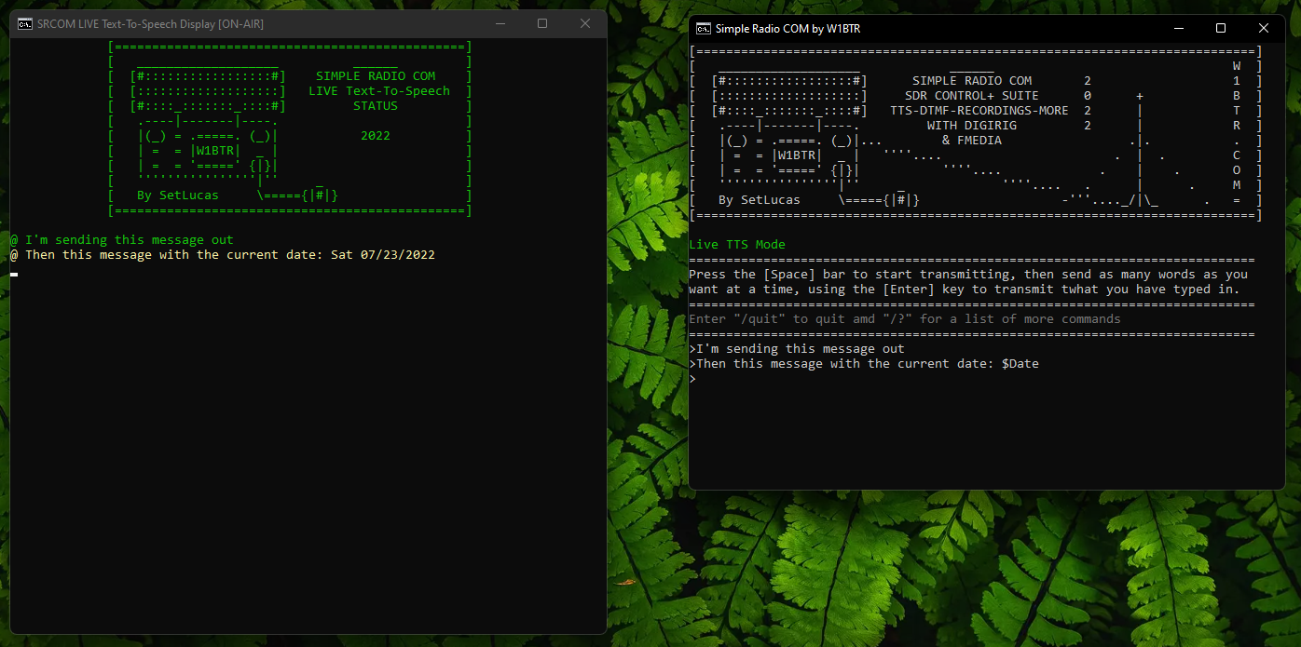Screen dimensions: 1301x647
Task: Click the blinking cursor in SRCOM LIVE window
Action: (14, 275)
